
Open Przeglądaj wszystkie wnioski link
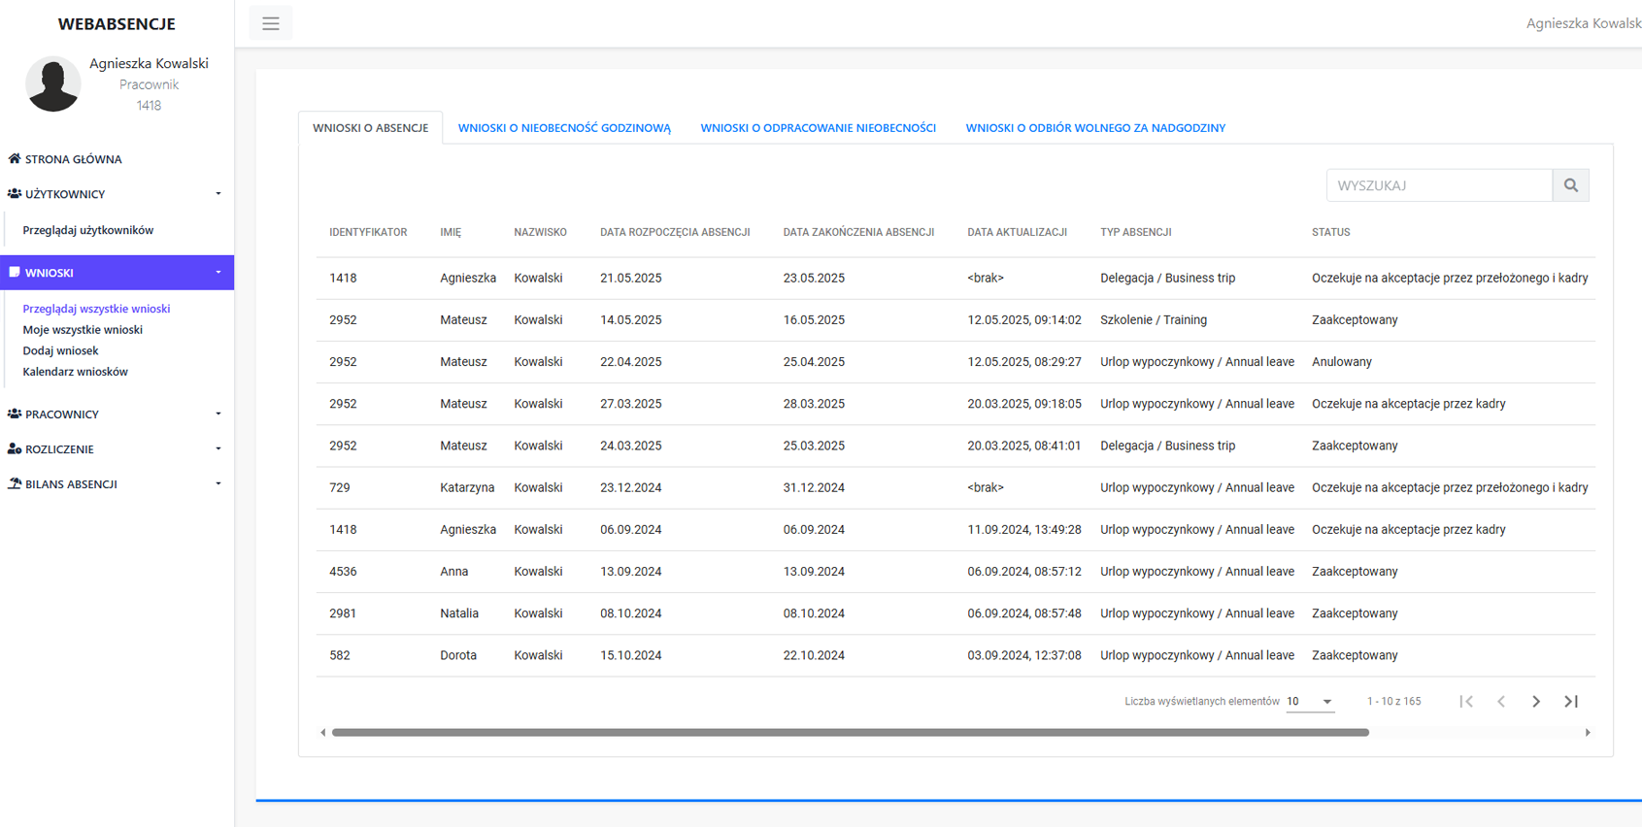96,309
